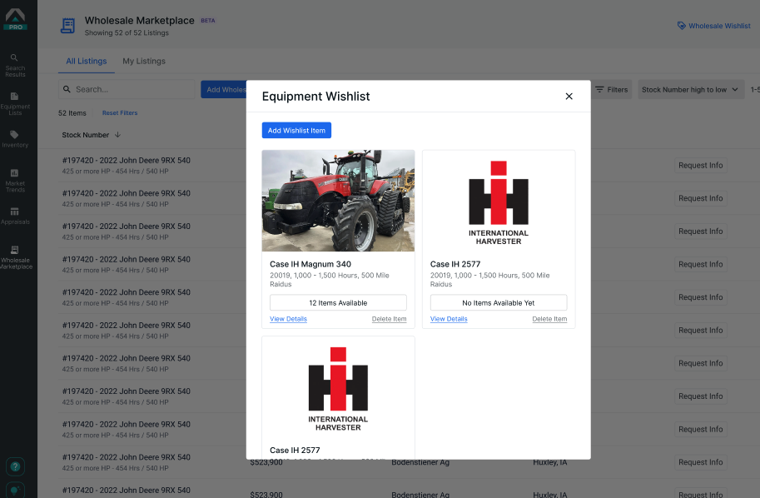Screen dimensions: 760x498
Task: Click the Wholesale Marketplace document icon in header
Action: 68,25
